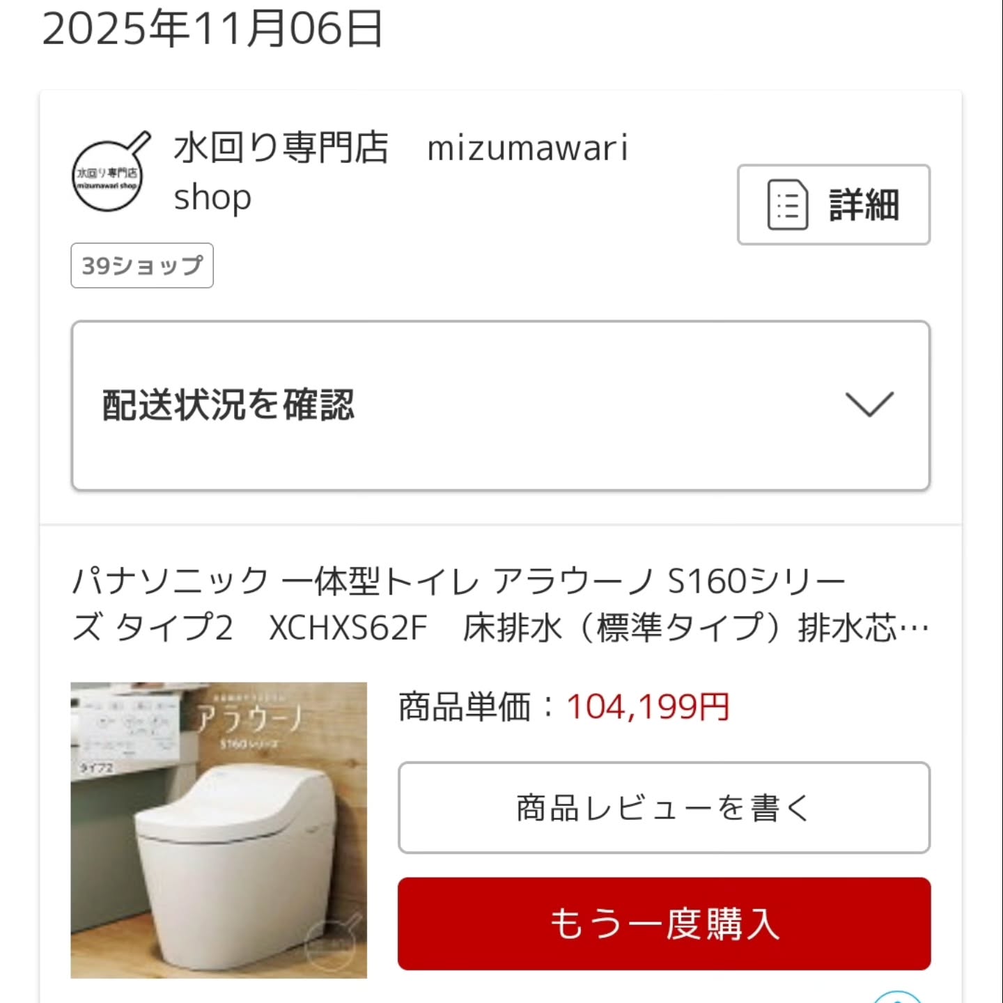Click the document list icon beside 詳細
Viewport: 1003px width, 1003px height.
787,205
